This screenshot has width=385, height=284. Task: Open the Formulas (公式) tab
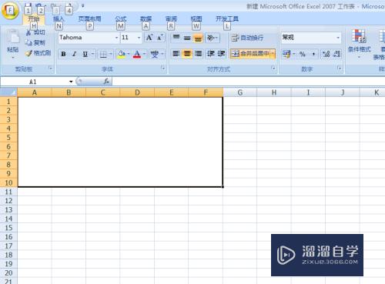[x=121, y=18]
